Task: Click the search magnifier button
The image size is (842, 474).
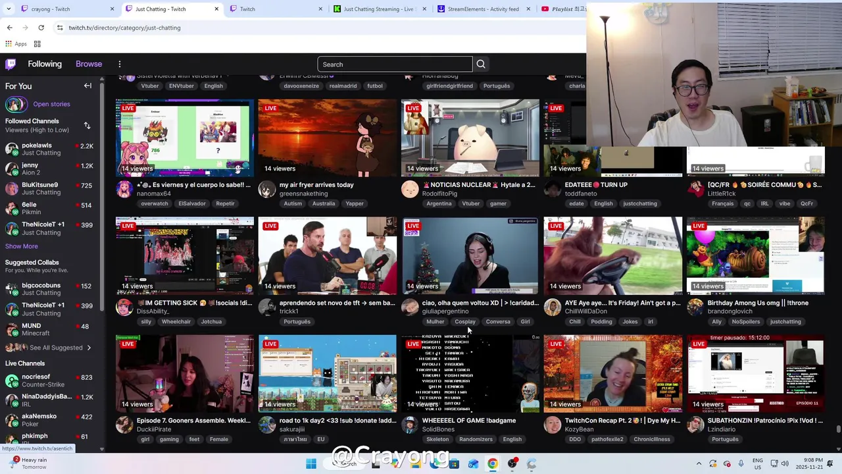Action: pos(481,64)
